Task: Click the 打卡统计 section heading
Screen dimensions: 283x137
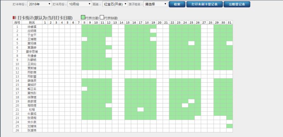Action: point(45,18)
